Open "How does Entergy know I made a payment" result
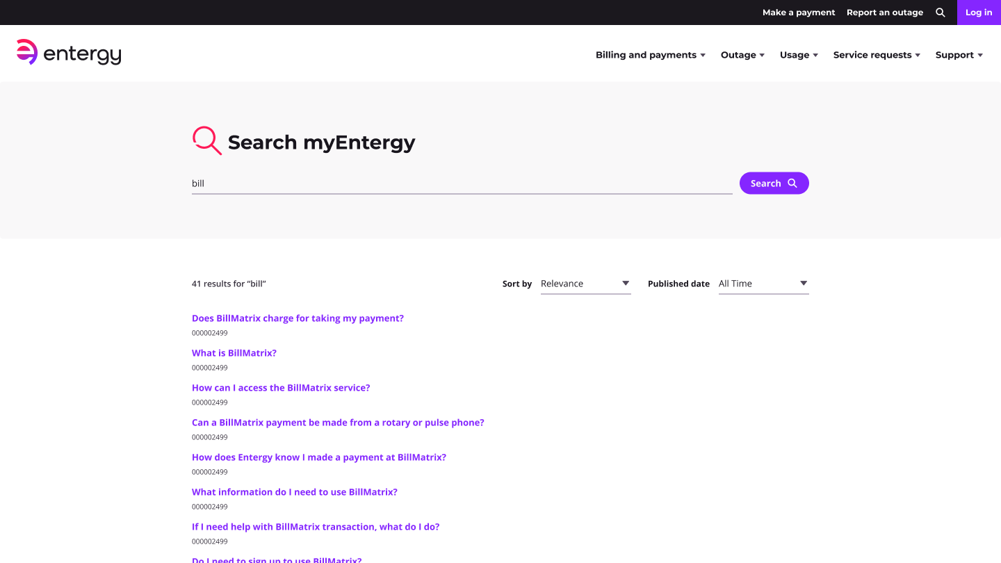This screenshot has height=563, width=1001. 319,457
